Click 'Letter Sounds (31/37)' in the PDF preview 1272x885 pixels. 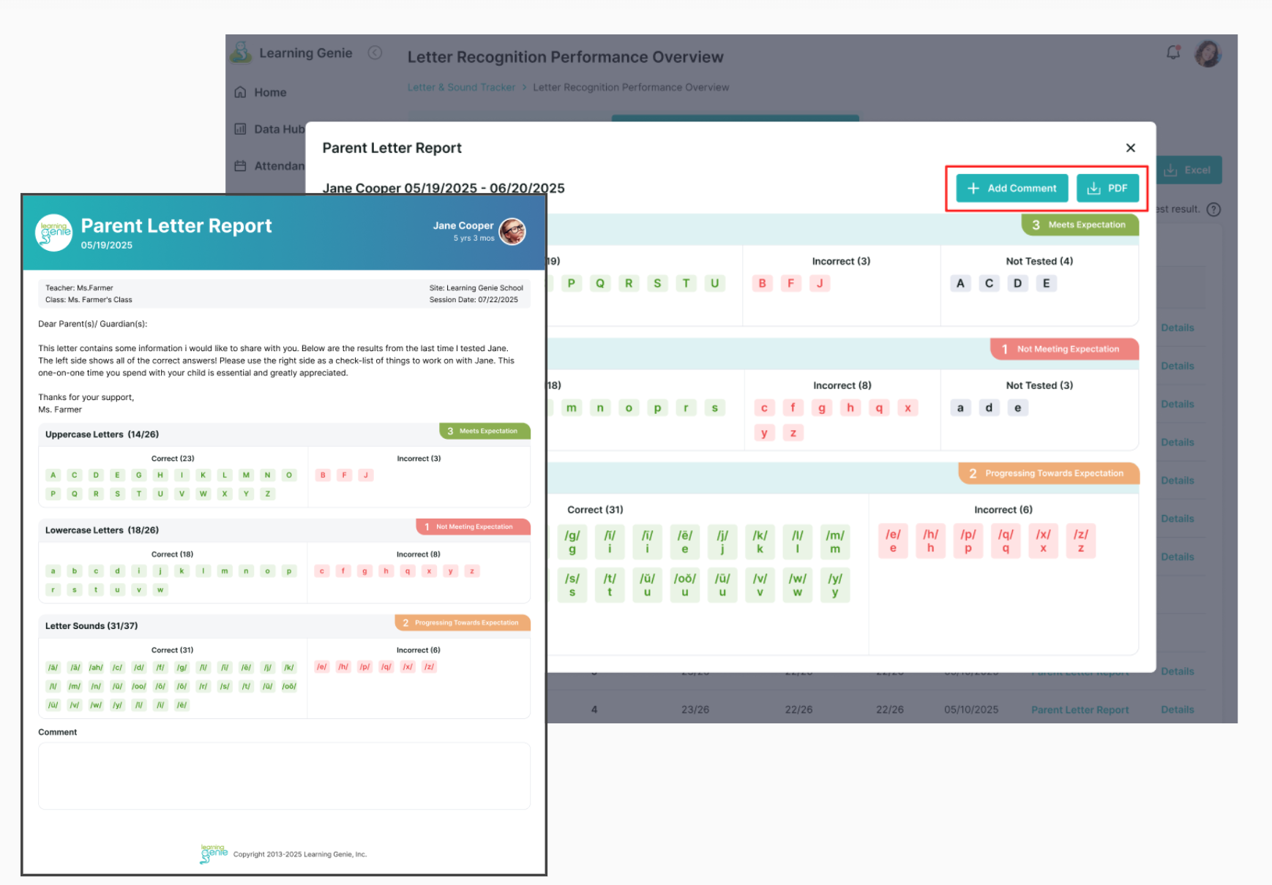click(91, 626)
